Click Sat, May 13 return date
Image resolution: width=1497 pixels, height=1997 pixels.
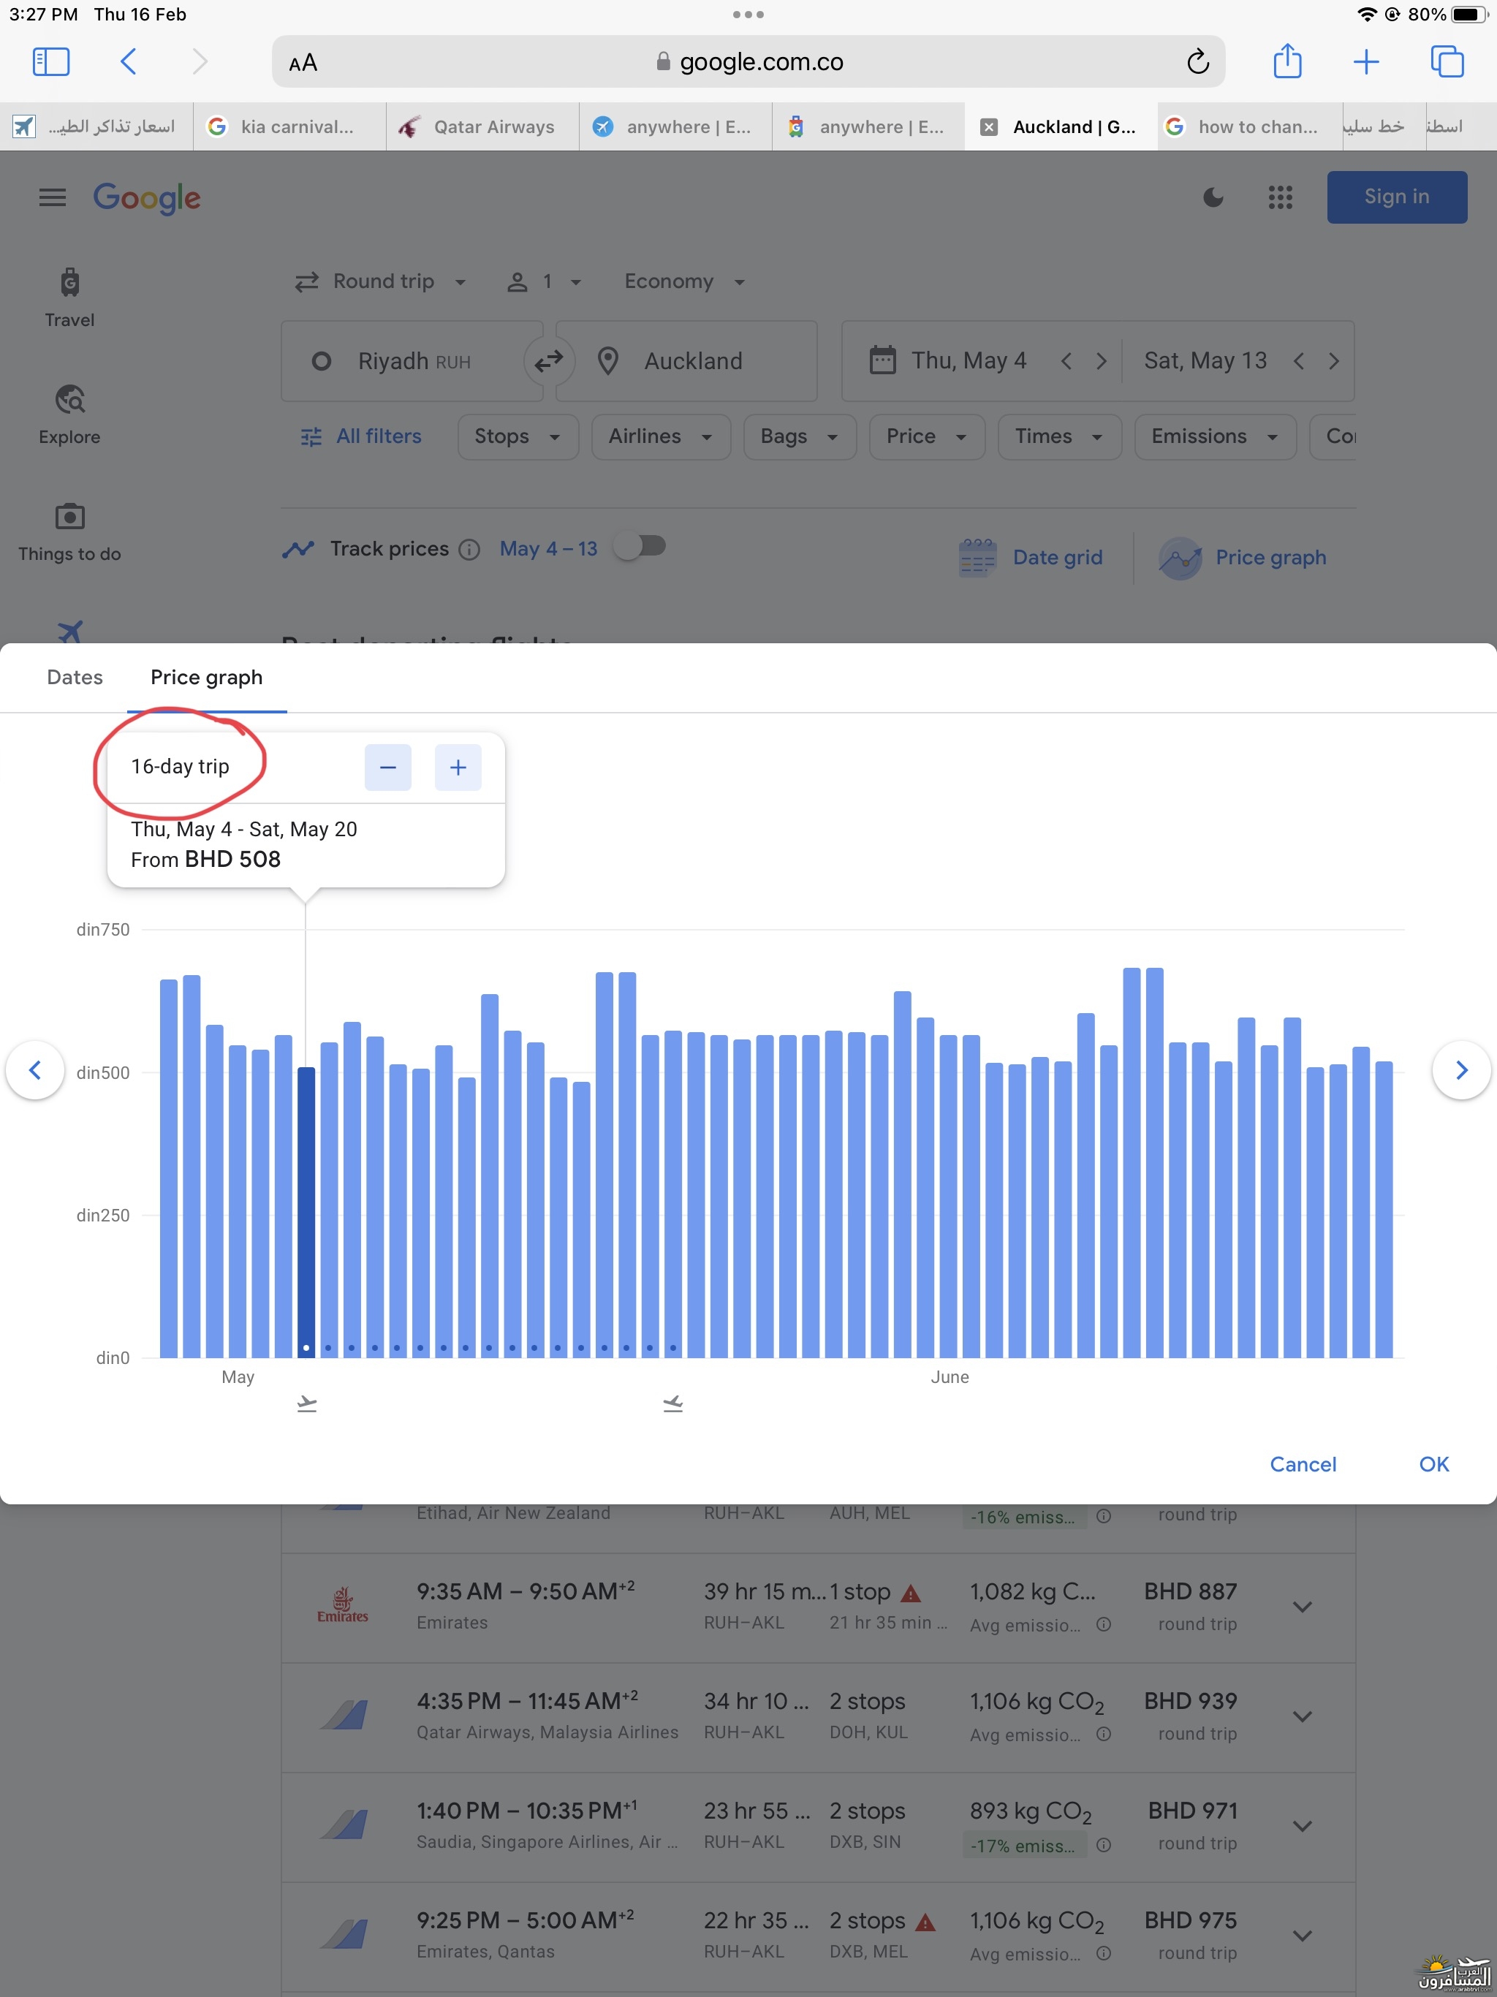(x=1205, y=361)
